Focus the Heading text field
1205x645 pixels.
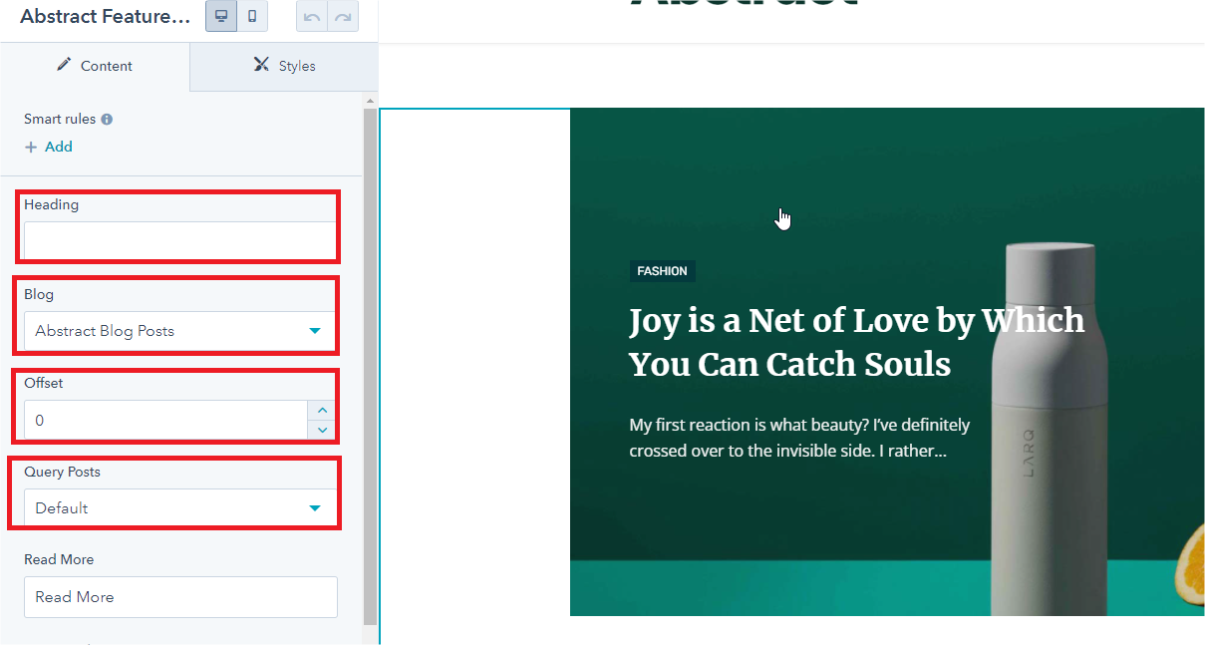pos(179,240)
